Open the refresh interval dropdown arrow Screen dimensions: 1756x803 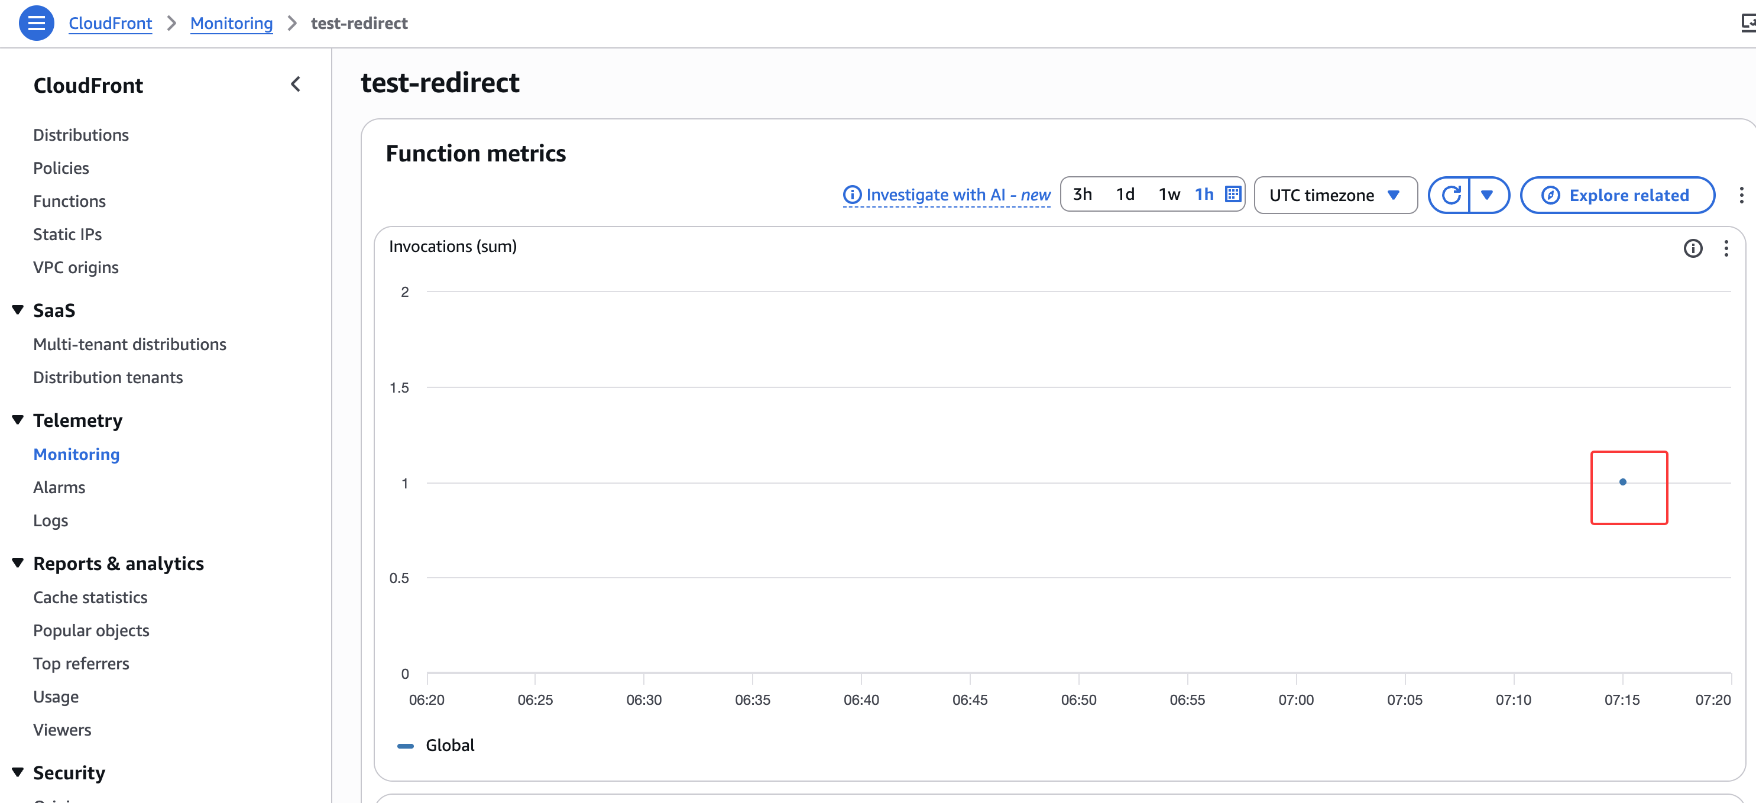click(x=1487, y=195)
